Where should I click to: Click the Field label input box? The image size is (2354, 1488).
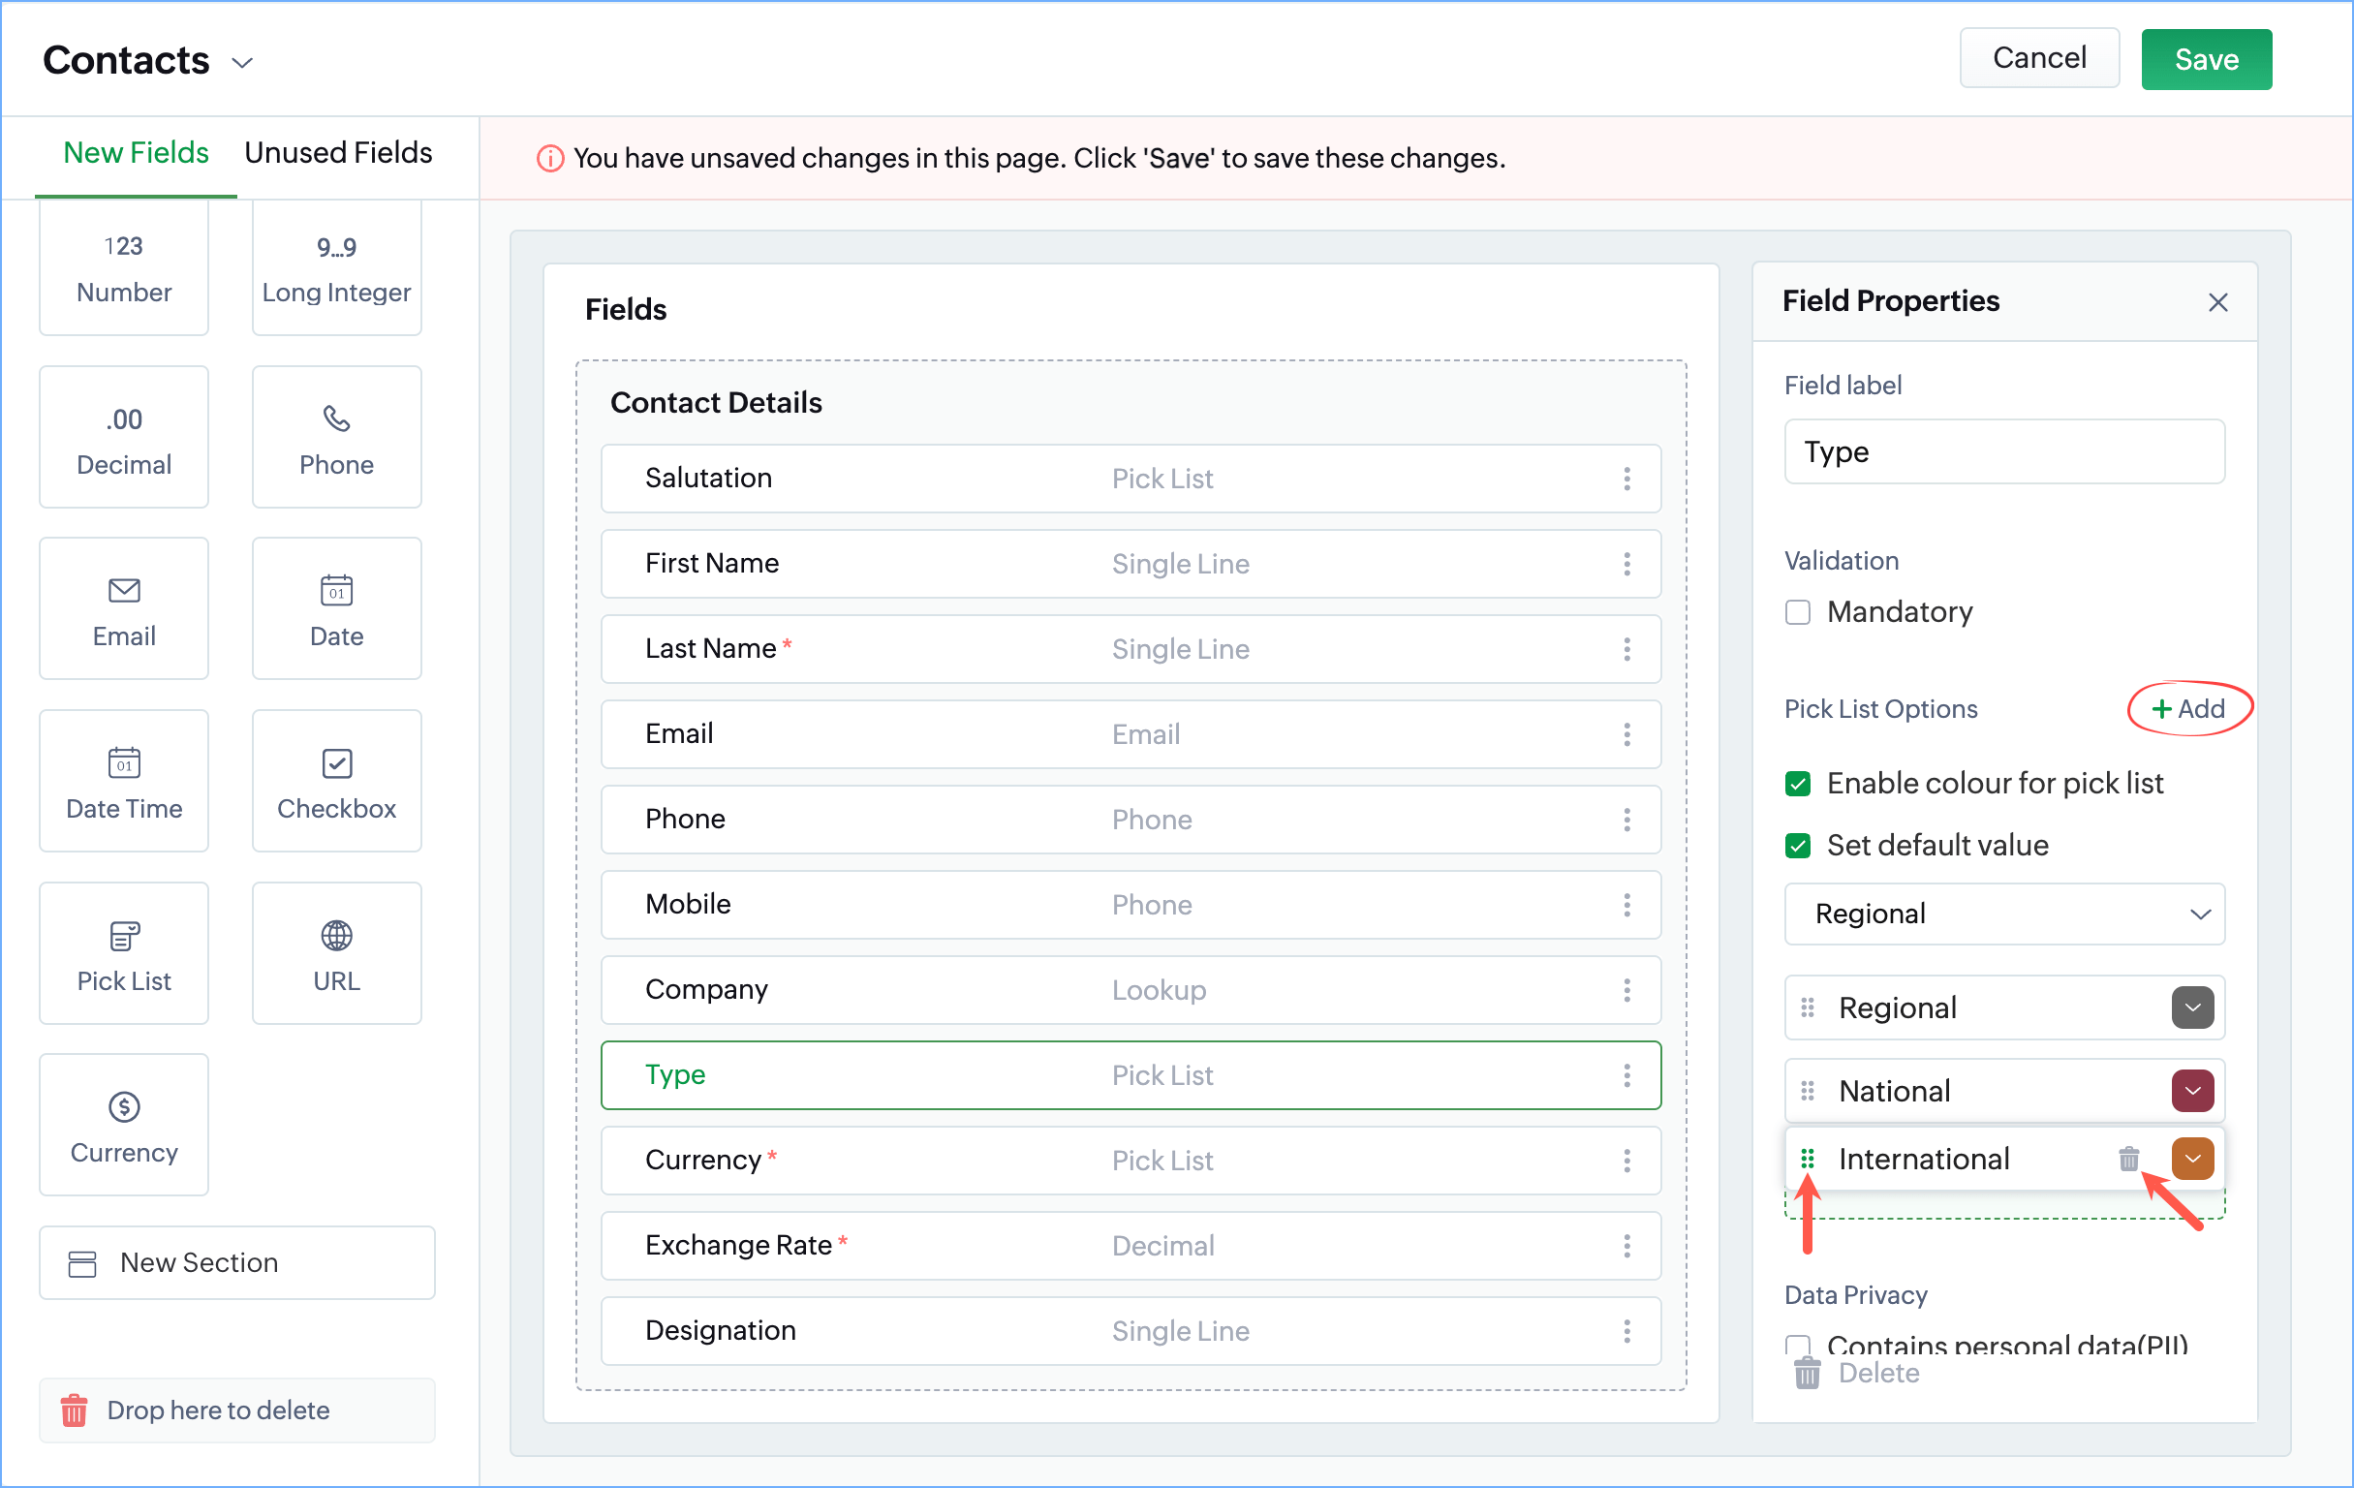pos(2004,451)
